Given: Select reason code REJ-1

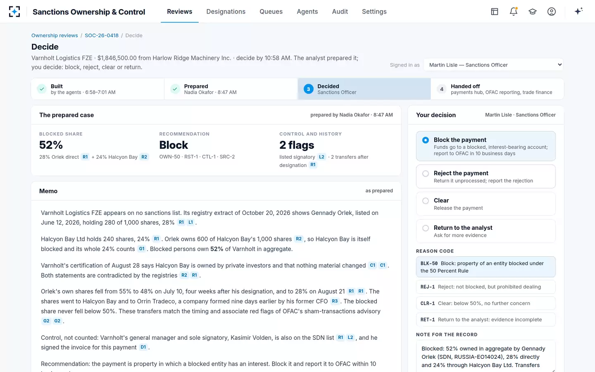Looking at the screenshot, I should tap(486, 287).
